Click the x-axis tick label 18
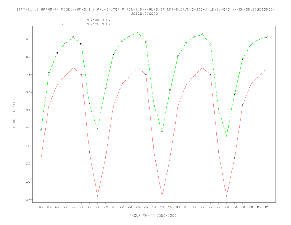Viewport: 291px width, 225px height. pyautogui.click(x=89, y=207)
